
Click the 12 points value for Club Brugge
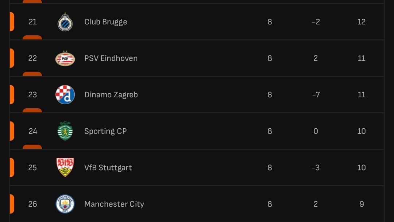(361, 22)
